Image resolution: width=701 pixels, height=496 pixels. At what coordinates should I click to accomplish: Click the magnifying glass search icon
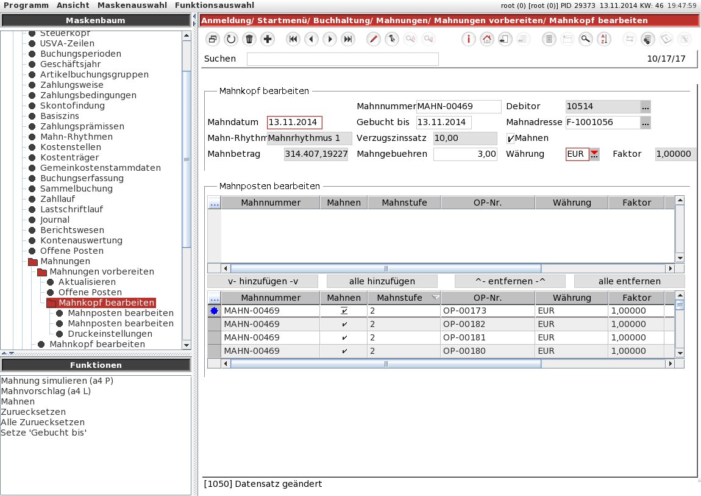585,40
